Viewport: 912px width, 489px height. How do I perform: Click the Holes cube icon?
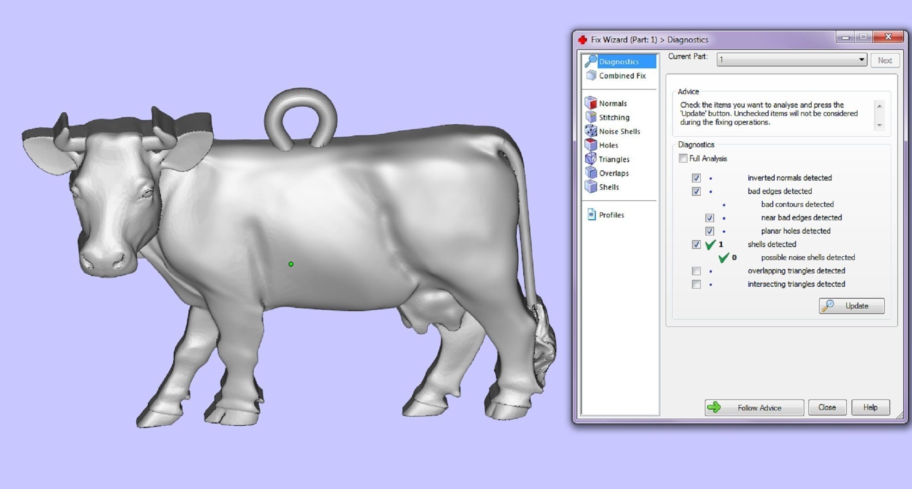(591, 145)
